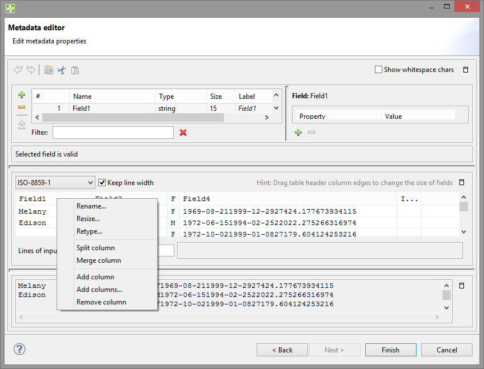
Task: Open the ISO-8859-1 encoding dropdown
Action: 55,183
